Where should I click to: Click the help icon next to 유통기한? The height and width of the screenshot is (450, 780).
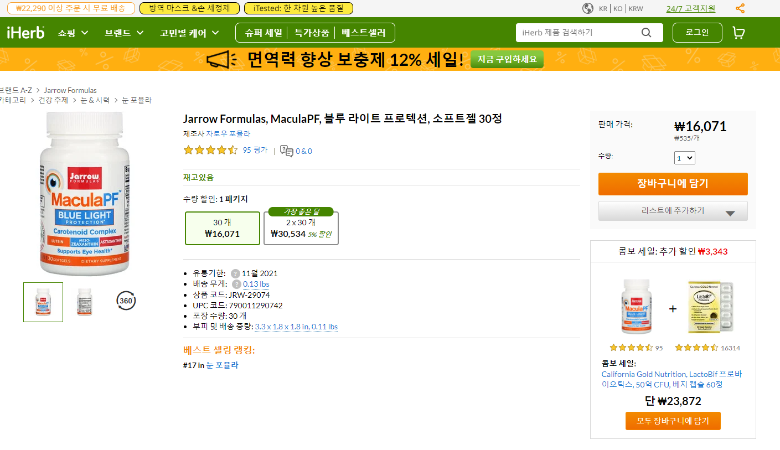click(235, 273)
